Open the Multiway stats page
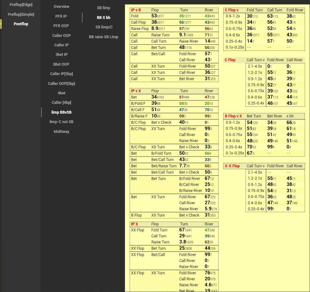Image resolution: width=310 pixels, height=292 pixels. pyautogui.click(x=61, y=132)
